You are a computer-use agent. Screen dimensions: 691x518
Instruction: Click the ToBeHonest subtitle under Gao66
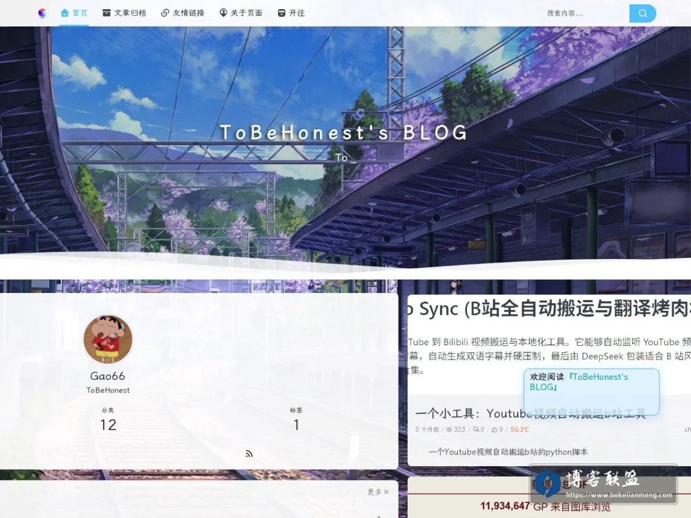(108, 390)
